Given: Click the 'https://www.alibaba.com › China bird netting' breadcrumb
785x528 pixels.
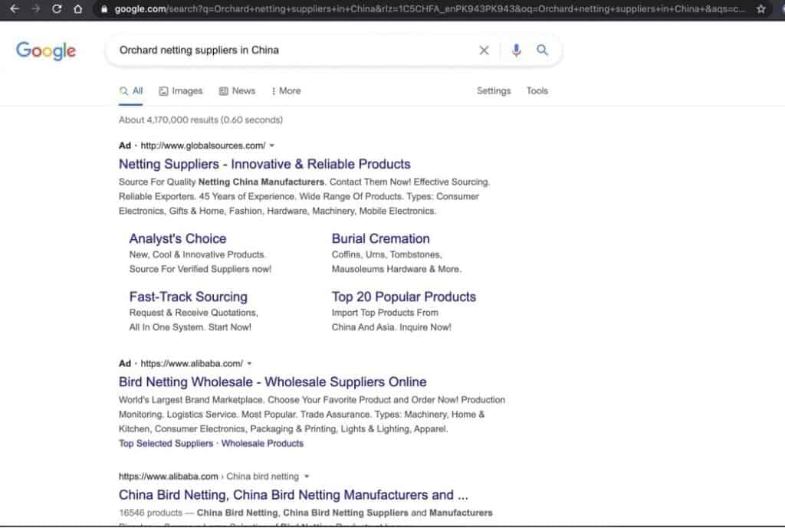Looking at the screenshot, I should click(x=209, y=477).
